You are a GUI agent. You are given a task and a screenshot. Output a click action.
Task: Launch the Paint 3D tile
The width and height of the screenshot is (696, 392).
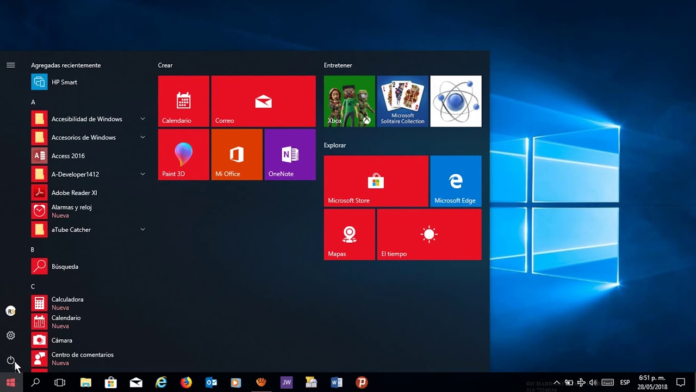tap(183, 155)
